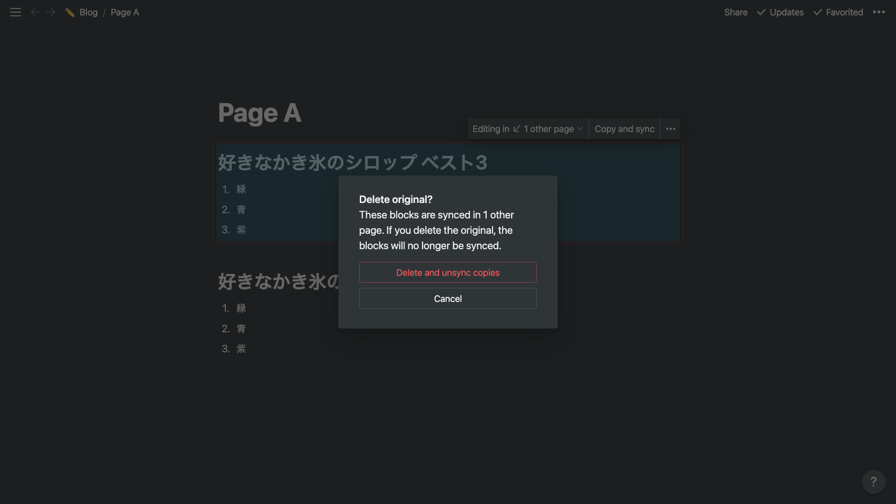Click Delete and unsync copies
The height and width of the screenshot is (504, 896).
click(x=448, y=273)
